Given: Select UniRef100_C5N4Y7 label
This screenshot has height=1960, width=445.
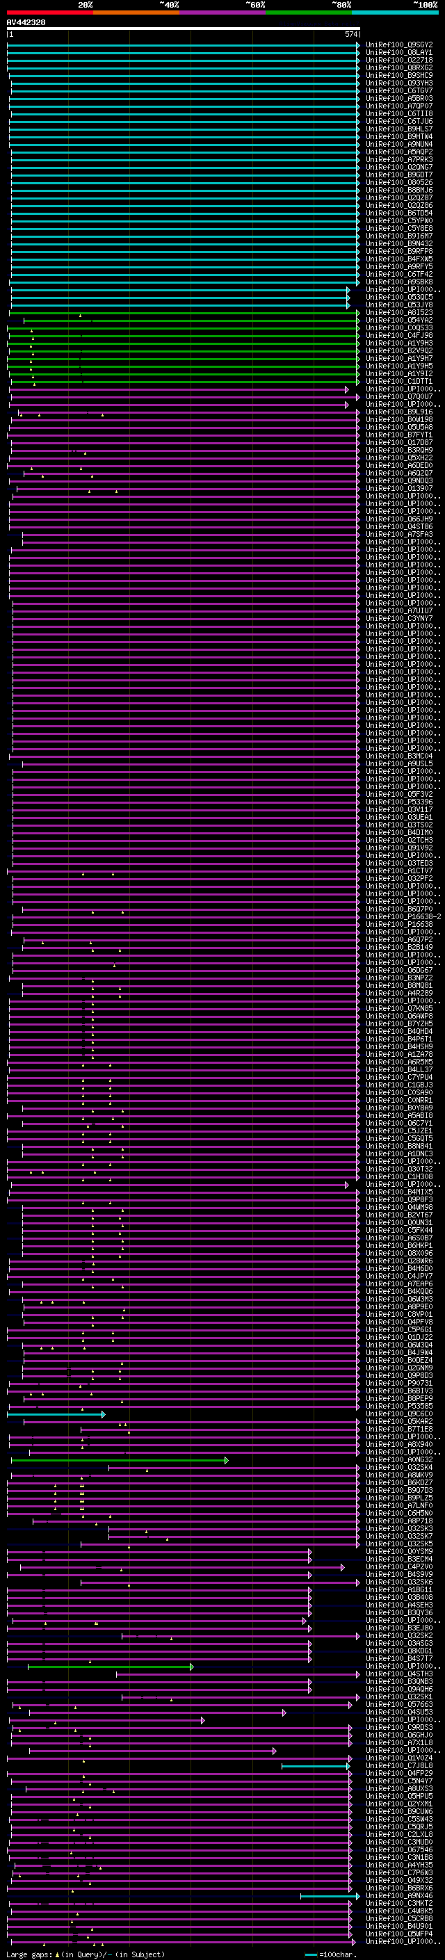Looking at the screenshot, I should click(x=399, y=1781).
